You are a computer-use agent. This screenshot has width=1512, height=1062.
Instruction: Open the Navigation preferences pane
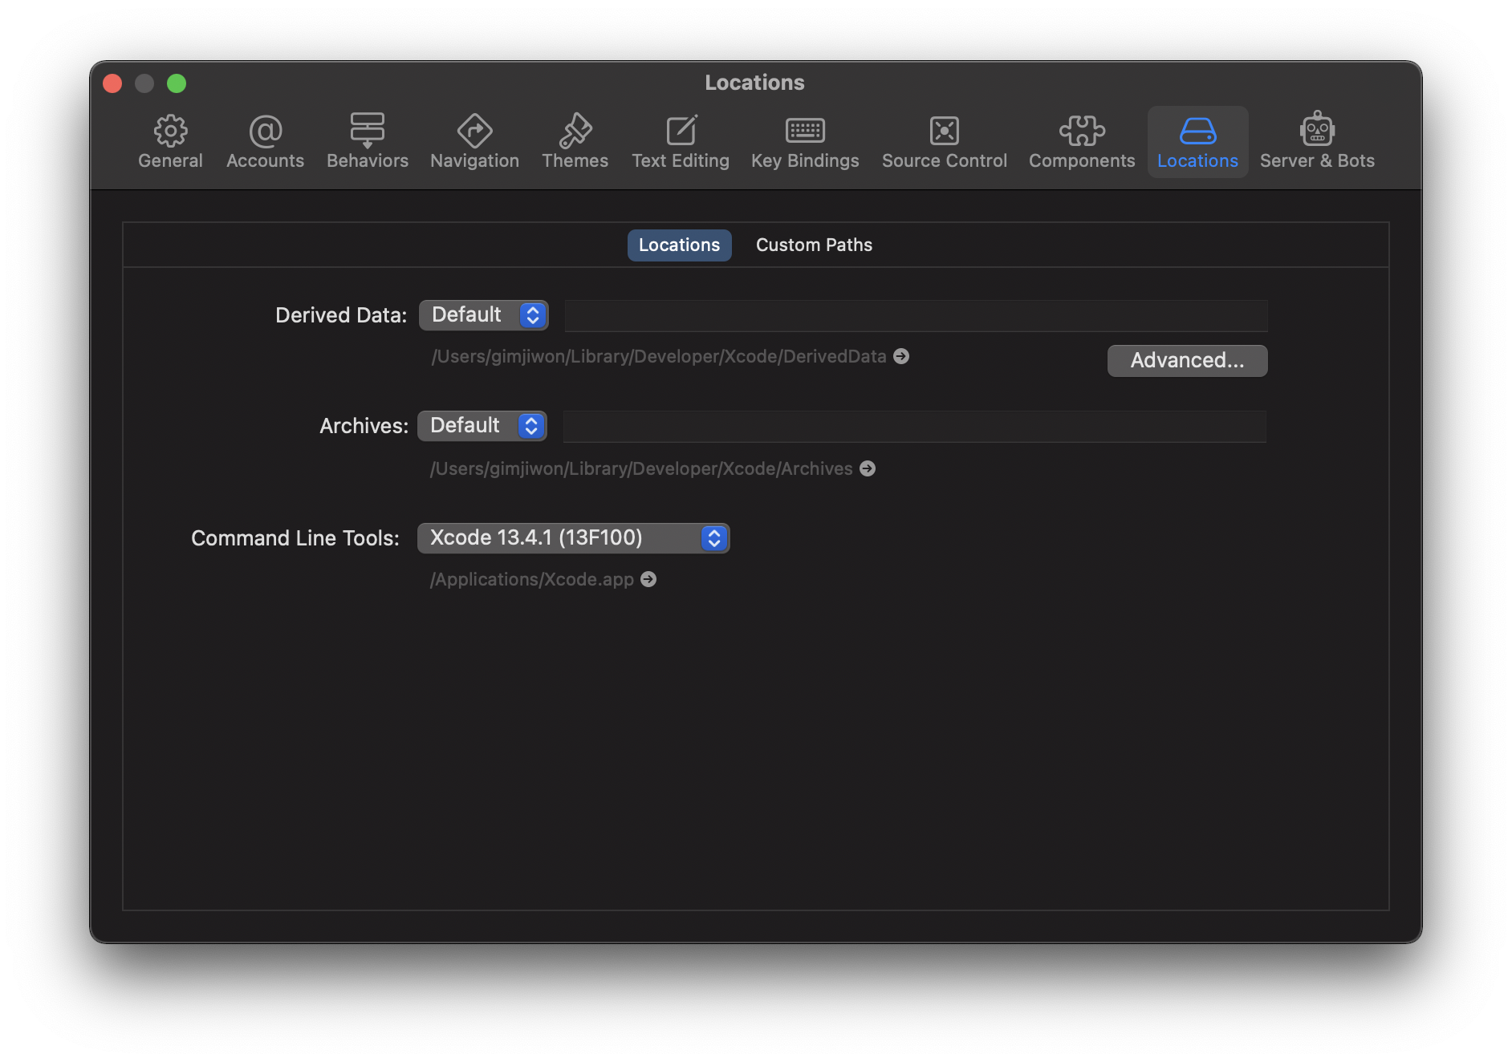(x=474, y=142)
